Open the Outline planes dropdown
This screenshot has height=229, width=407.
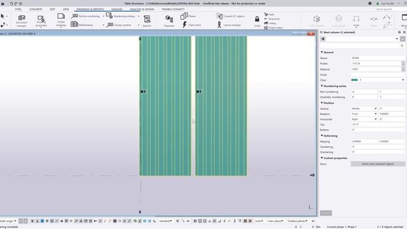pos(298,221)
